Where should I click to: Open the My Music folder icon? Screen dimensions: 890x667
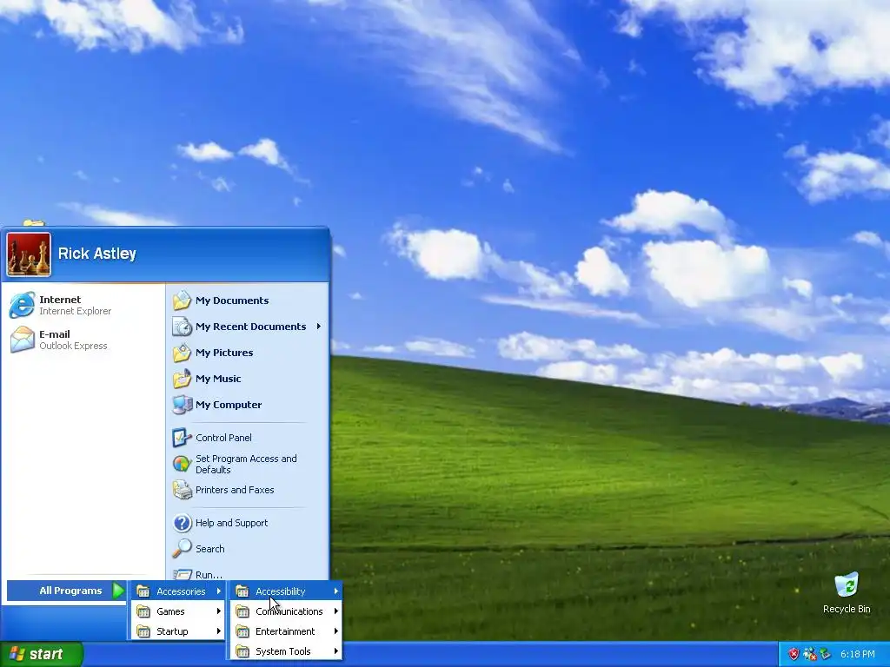[183, 379]
